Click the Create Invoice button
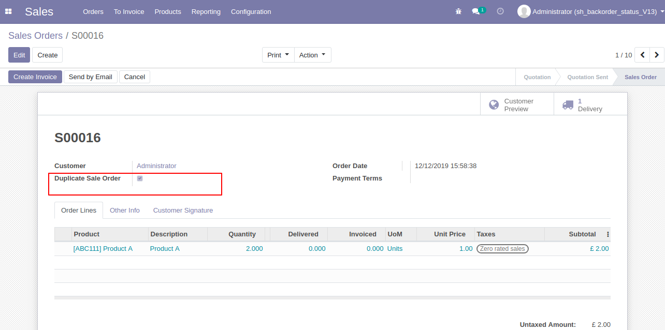Screen dimensions: 665x330 click(35, 77)
